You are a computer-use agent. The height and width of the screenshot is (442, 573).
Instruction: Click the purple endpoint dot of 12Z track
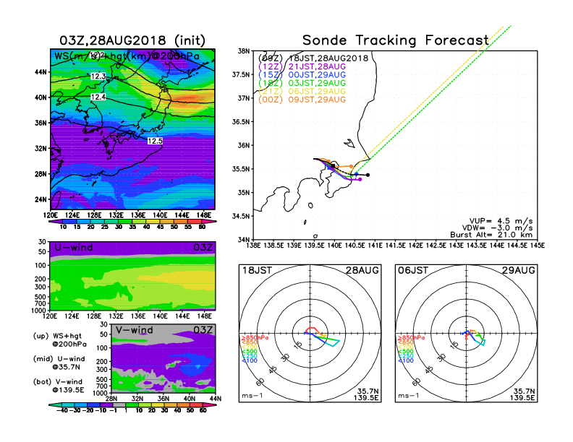[x=360, y=179]
